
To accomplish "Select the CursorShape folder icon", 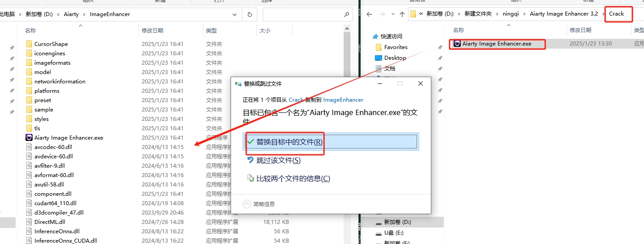I will pyautogui.click(x=29, y=44).
